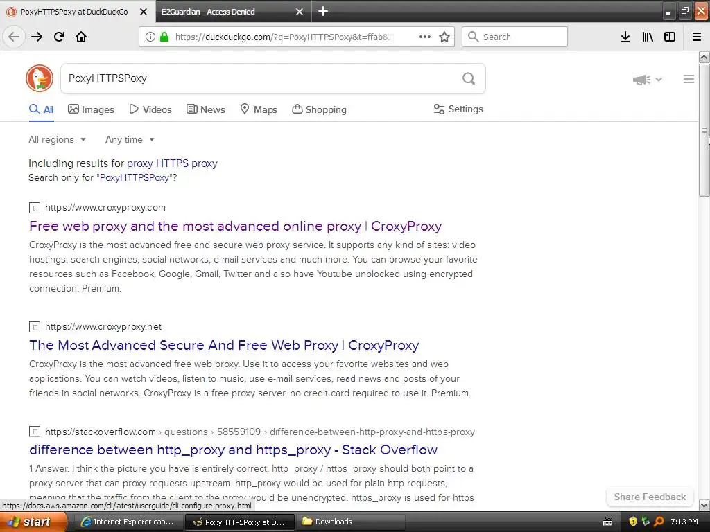Switch to Maps results
The height and width of the screenshot is (532, 710).
point(259,109)
